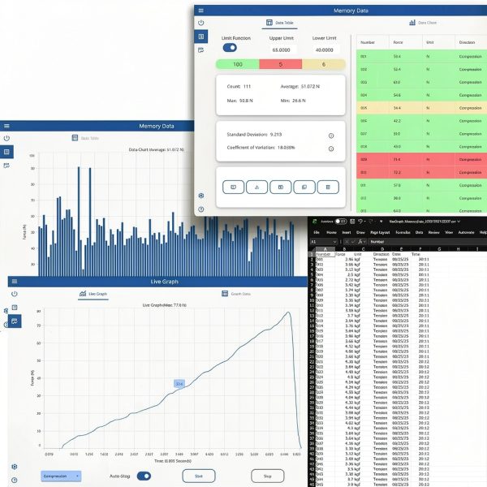The width and height of the screenshot is (487, 487).
Task: Switch to Data Chart tab in front window
Action: [423, 23]
